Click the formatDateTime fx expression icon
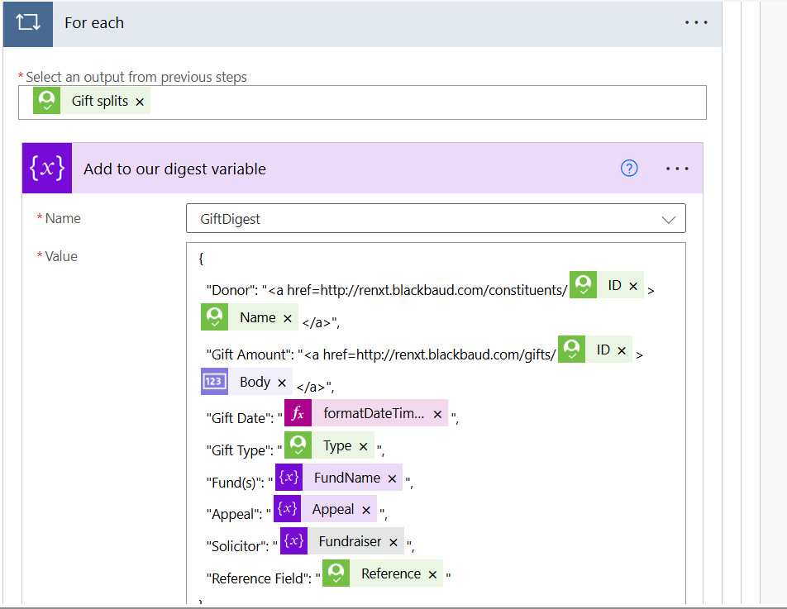787x609 pixels. coord(298,413)
